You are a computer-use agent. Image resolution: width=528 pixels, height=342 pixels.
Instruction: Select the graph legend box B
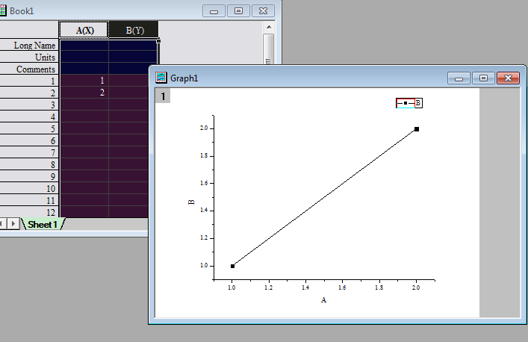pyautogui.click(x=409, y=103)
